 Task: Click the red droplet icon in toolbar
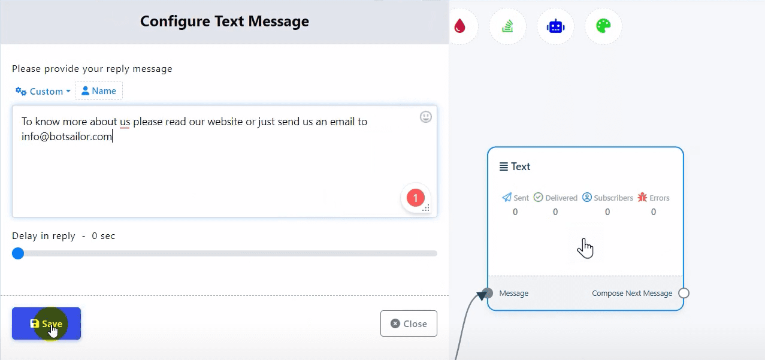[x=459, y=26]
